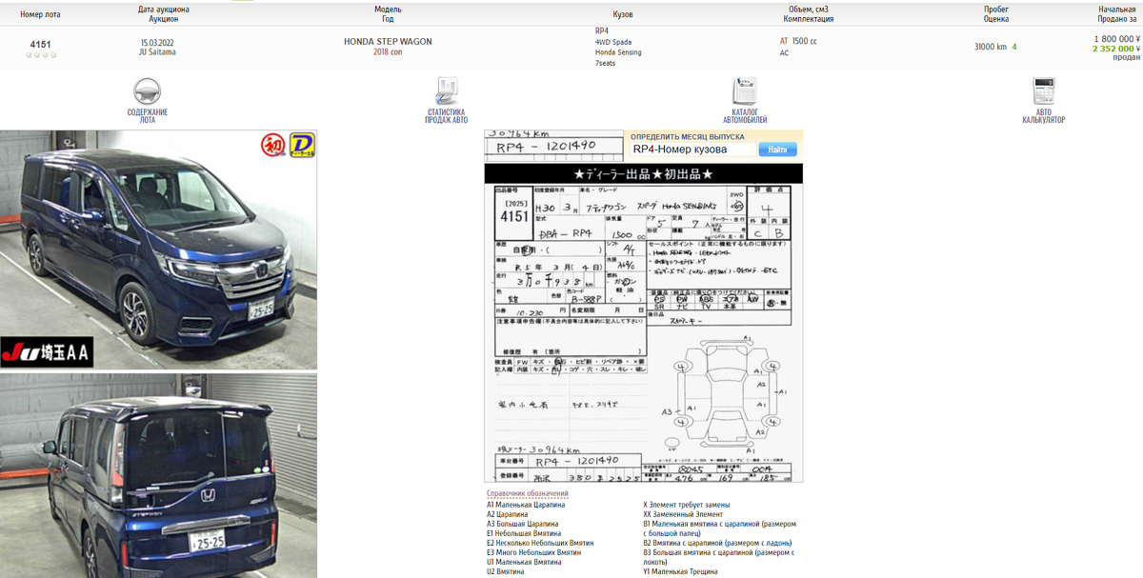Click the U2 Вмятина legend entry
1143x578 pixels.
(505, 571)
